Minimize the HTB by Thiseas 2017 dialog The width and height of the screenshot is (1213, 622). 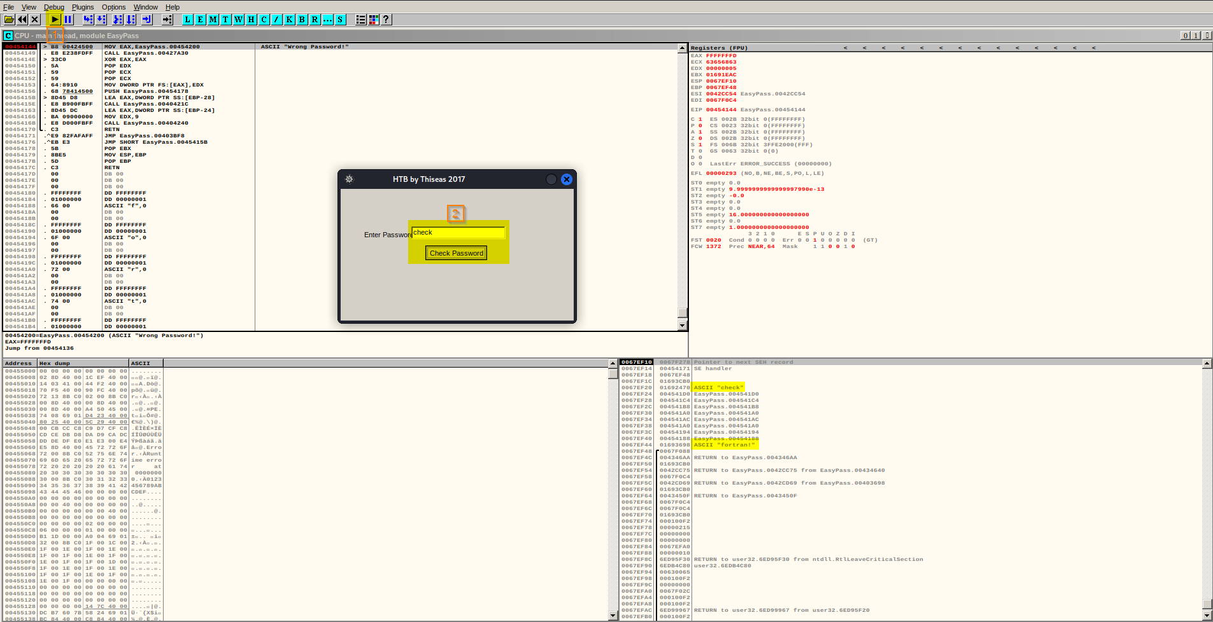(551, 179)
